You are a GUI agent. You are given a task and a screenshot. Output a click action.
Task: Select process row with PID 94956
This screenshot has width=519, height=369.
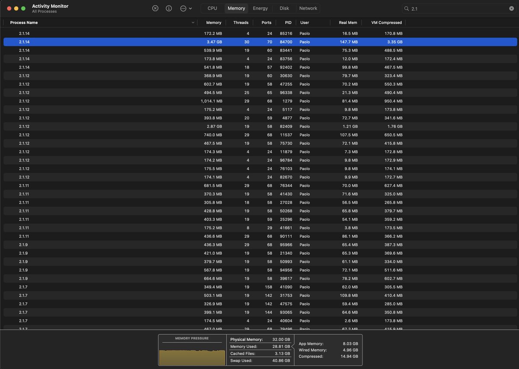pyautogui.click(x=260, y=270)
